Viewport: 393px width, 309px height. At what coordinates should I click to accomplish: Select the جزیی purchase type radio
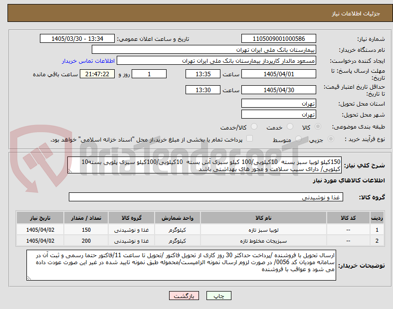coord(331,139)
